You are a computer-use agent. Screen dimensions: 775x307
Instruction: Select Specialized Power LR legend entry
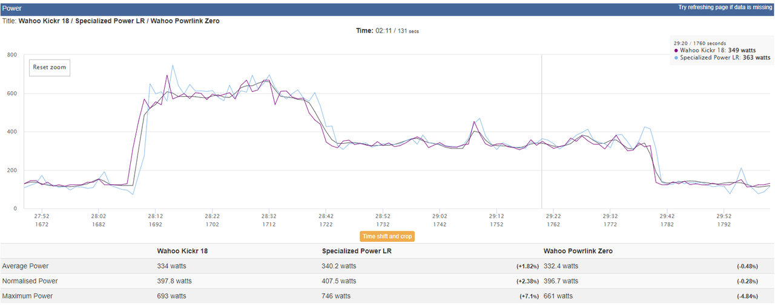pyautogui.click(x=722, y=58)
